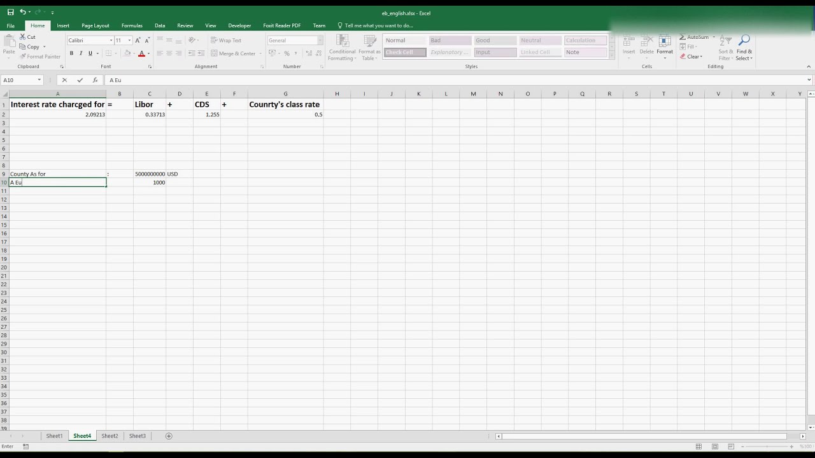Image resolution: width=815 pixels, height=458 pixels.
Task: Toggle Bold formatting
Action: pos(71,53)
